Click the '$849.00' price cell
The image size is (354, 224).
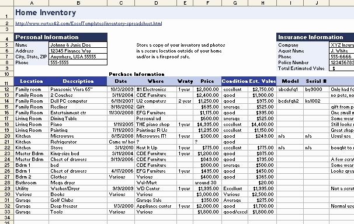tap(207, 160)
